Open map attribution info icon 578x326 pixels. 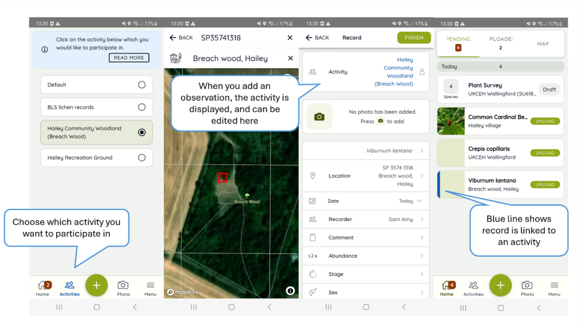pyautogui.click(x=290, y=291)
